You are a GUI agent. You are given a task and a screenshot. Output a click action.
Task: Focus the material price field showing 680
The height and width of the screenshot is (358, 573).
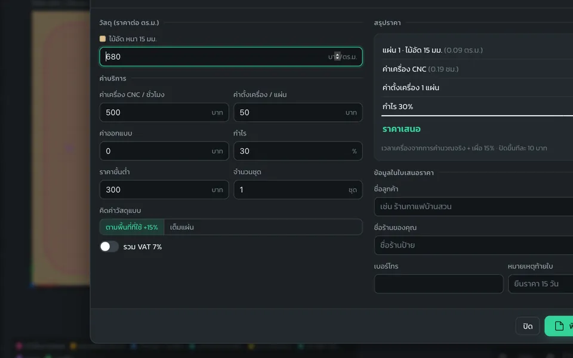231,57
